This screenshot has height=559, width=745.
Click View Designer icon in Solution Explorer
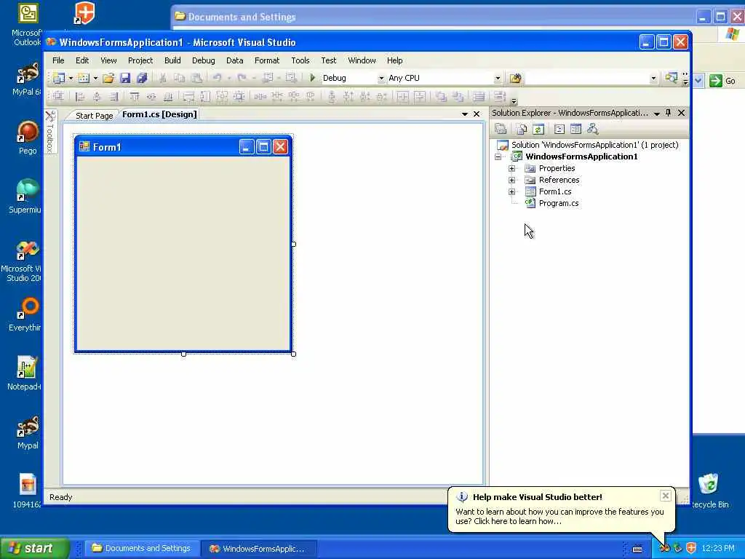click(x=576, y=129)
